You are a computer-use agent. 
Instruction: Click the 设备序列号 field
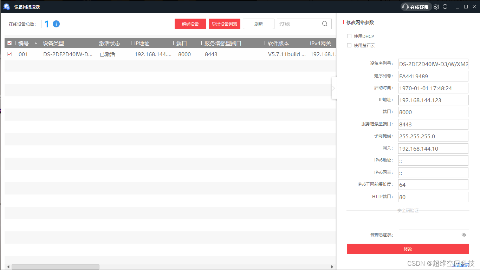433,64
